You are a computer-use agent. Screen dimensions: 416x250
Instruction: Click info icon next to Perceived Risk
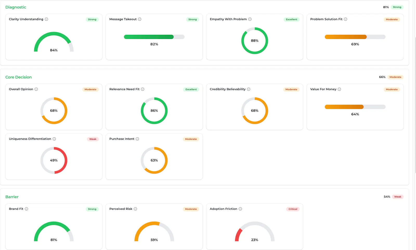click(x=135, y=209)
